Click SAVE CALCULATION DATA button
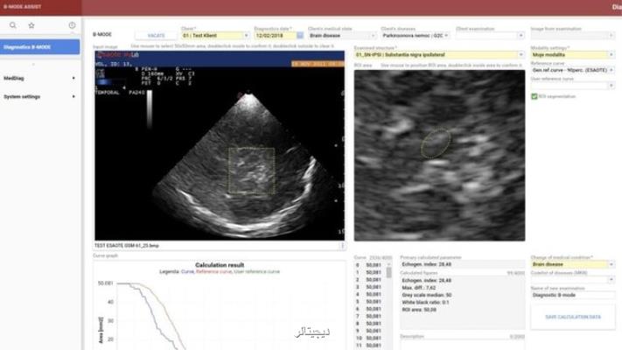 573,317
